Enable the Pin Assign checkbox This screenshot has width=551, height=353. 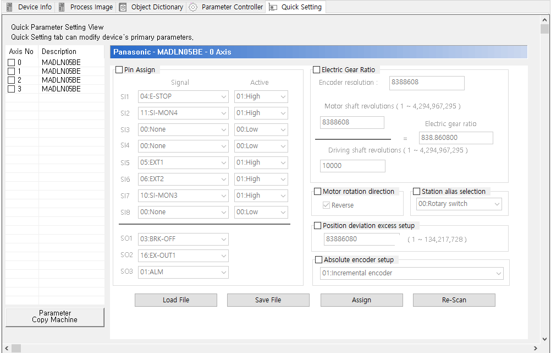(x=119, y=70)
